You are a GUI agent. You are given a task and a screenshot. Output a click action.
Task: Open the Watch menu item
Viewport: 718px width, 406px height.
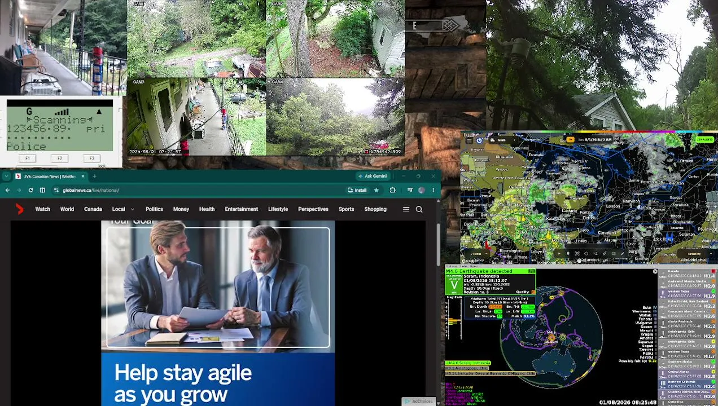click(42, 209)
